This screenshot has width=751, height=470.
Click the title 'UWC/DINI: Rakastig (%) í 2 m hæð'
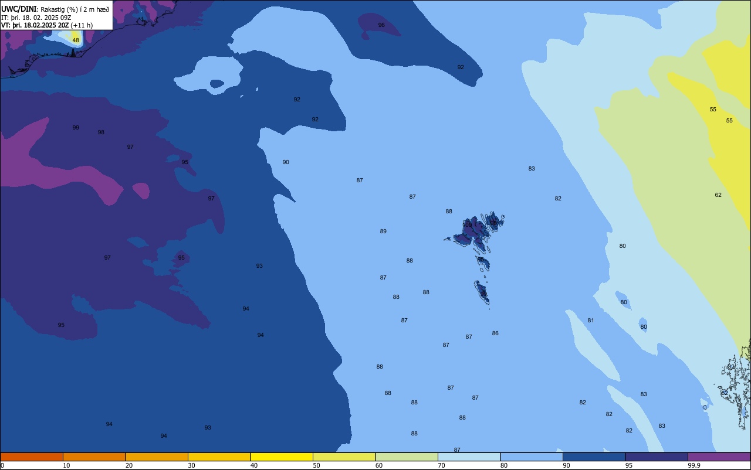[55, 9]
